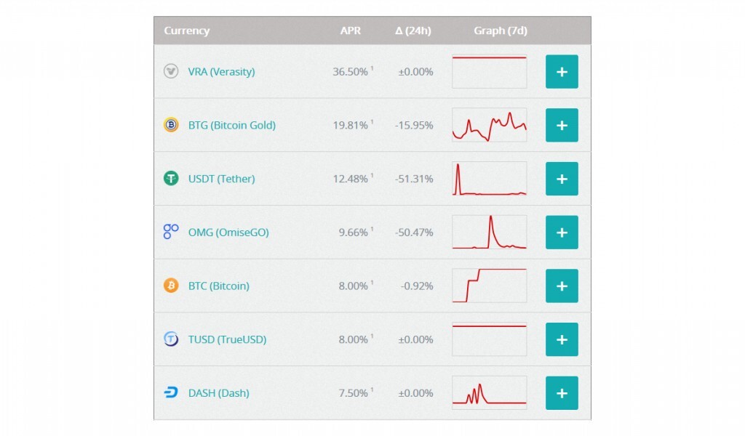Open the USDT (Tether) link
The height and width of the screenshot is (436, 745).
click(221, 179)
